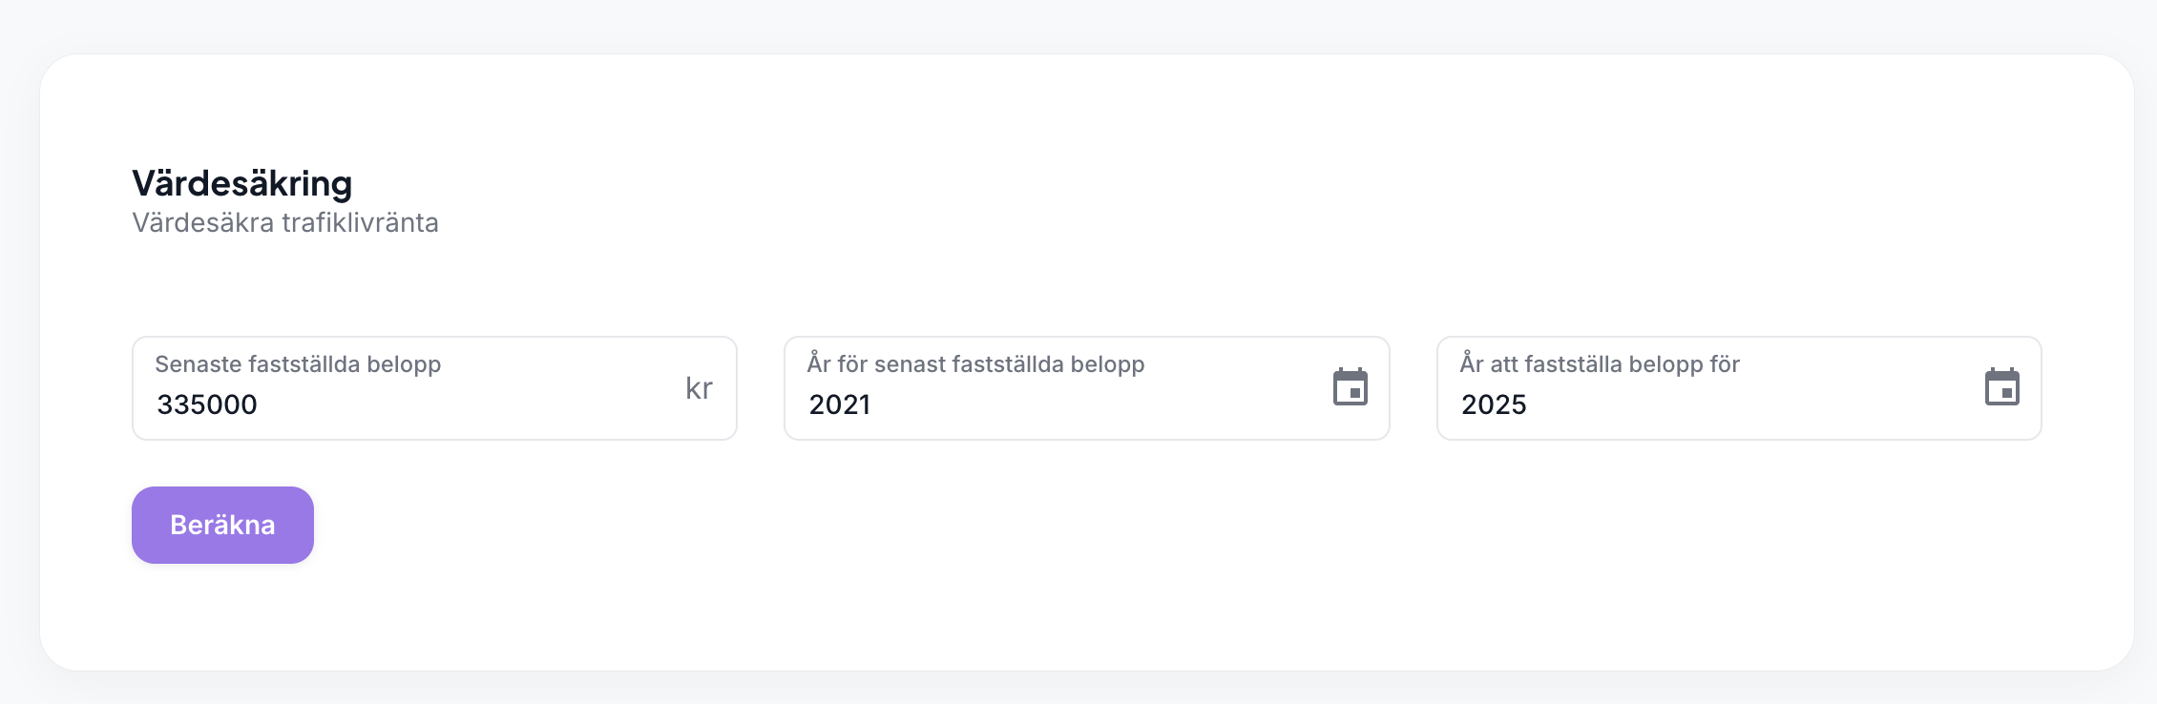The image size is (2157, 704).
Task: Open calendar picker for senast fastställda year
Action: pyautogui.click(x=1350, y=387)
